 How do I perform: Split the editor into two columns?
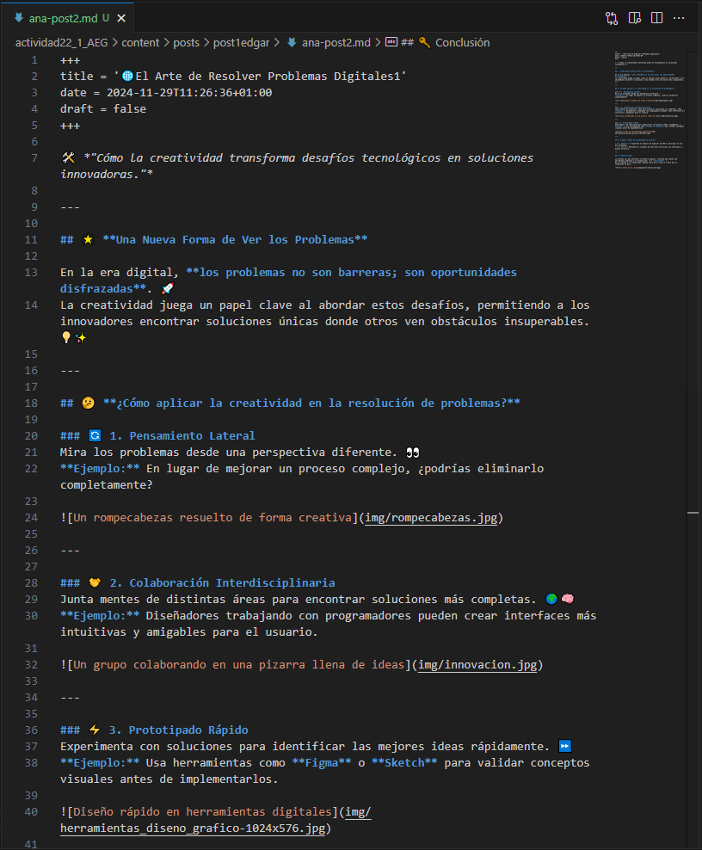[x=658, y=18]
